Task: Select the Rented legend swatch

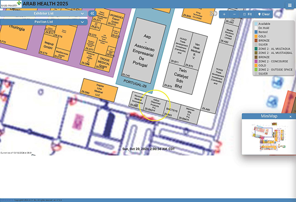Action: point(256,32)
